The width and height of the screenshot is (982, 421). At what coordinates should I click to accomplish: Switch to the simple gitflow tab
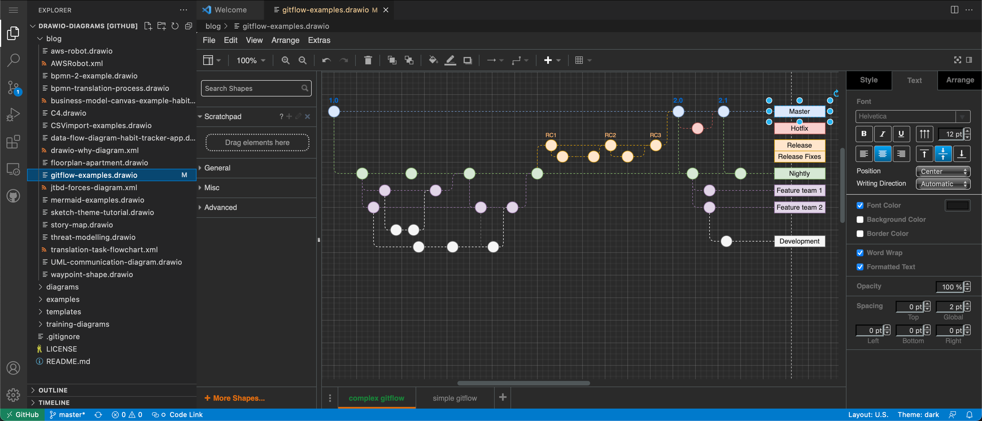pyautogui.click(x=454, y=398)
